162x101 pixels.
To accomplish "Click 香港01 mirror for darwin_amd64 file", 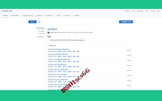I will click(60, 52).
